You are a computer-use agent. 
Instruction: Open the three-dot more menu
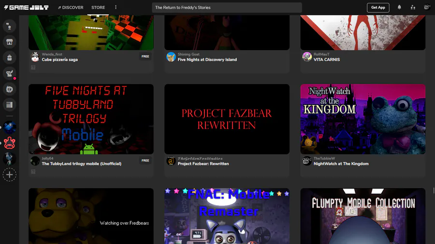(x=116, y=7)
